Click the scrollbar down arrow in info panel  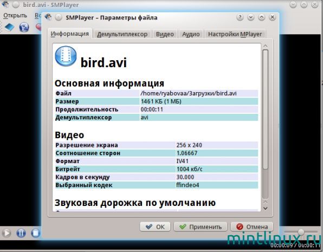266,208
